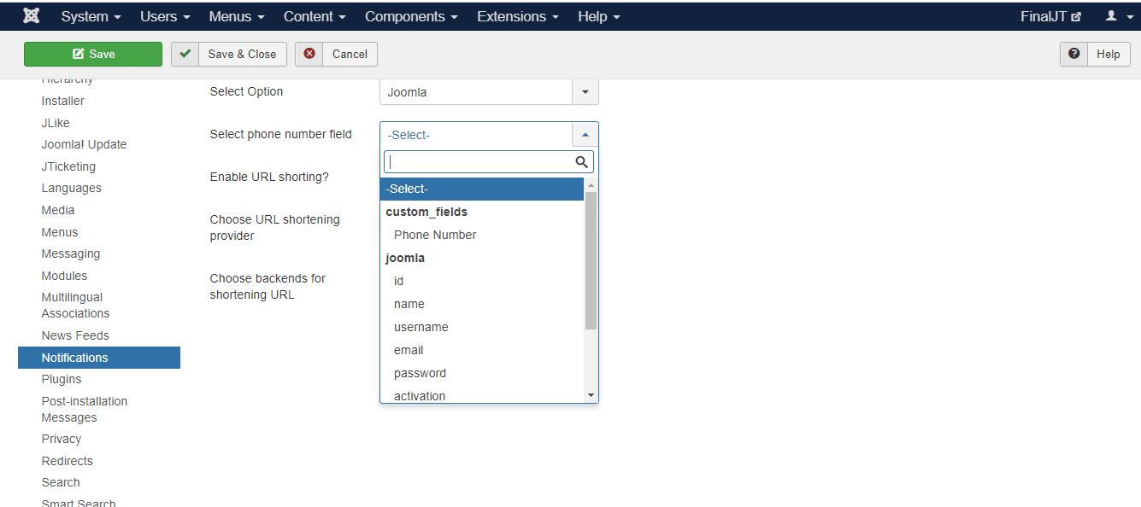Open JTicketing in the sidebar
The height and width of the screenshot is (507, 1141).
[68, 166]
